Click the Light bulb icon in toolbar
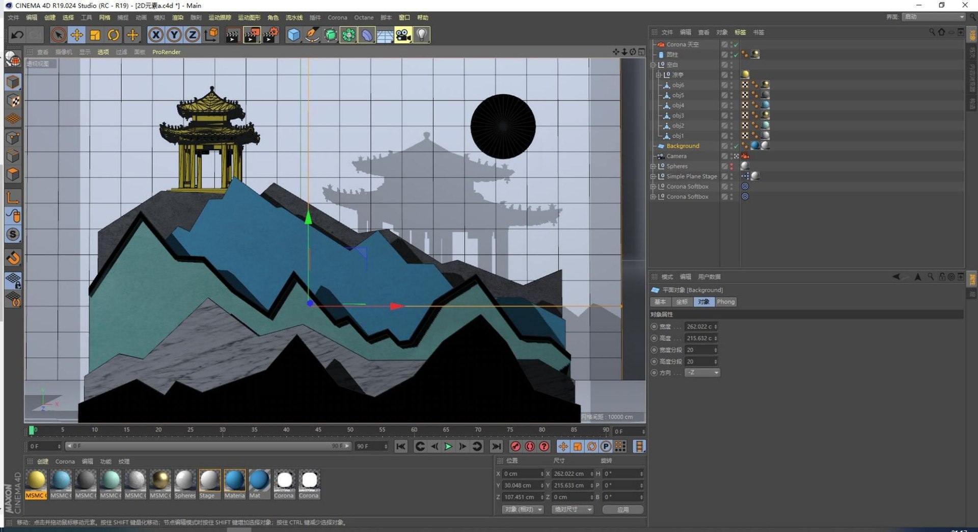This screenshot has width=978, height=532. [422, 35]
